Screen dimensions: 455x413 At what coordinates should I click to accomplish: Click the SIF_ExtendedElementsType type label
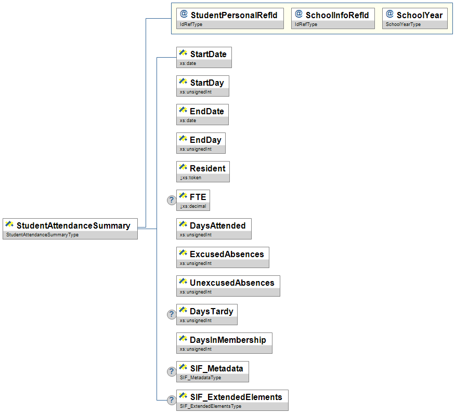coord(210,406)
